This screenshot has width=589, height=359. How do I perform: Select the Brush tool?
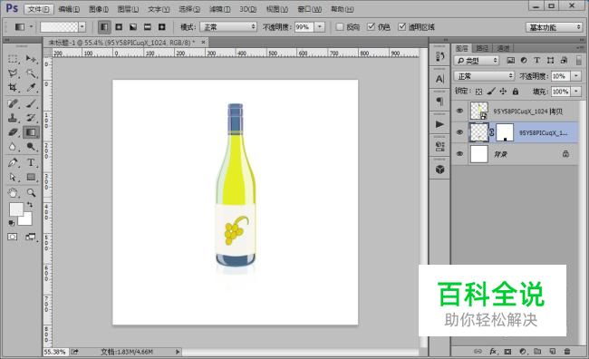coord(31,103)
